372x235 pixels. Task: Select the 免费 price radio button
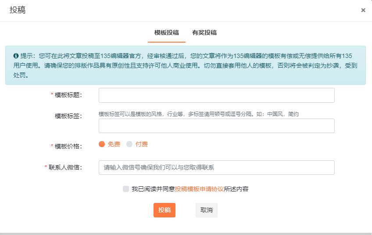[102, 144]
